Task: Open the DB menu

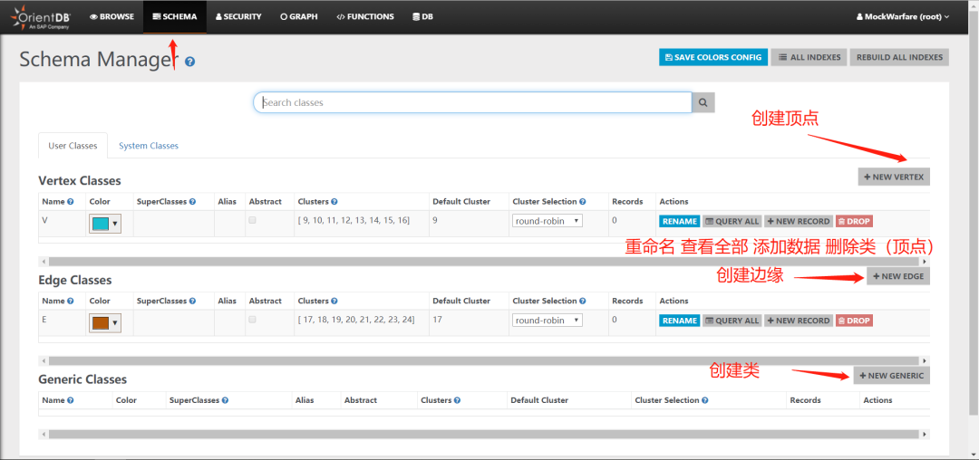Action: click(x=422, y=17)
